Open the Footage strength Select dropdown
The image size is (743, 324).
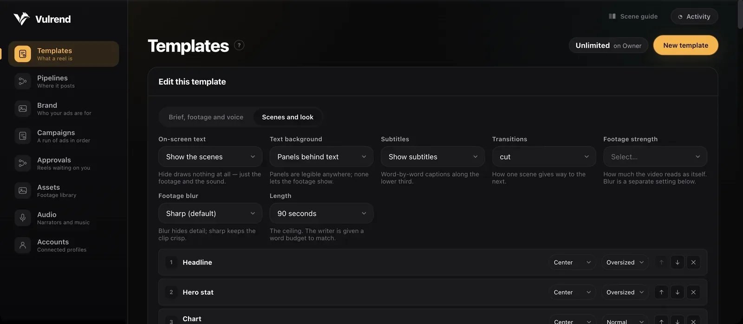click(x=655, y=157)
